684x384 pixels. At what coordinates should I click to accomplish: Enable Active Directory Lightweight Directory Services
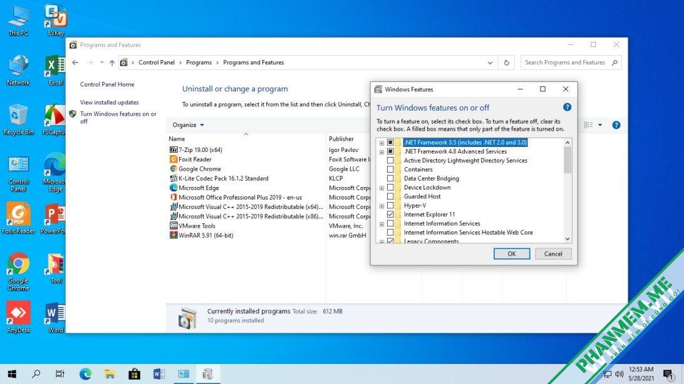click(x=390, y=160)
